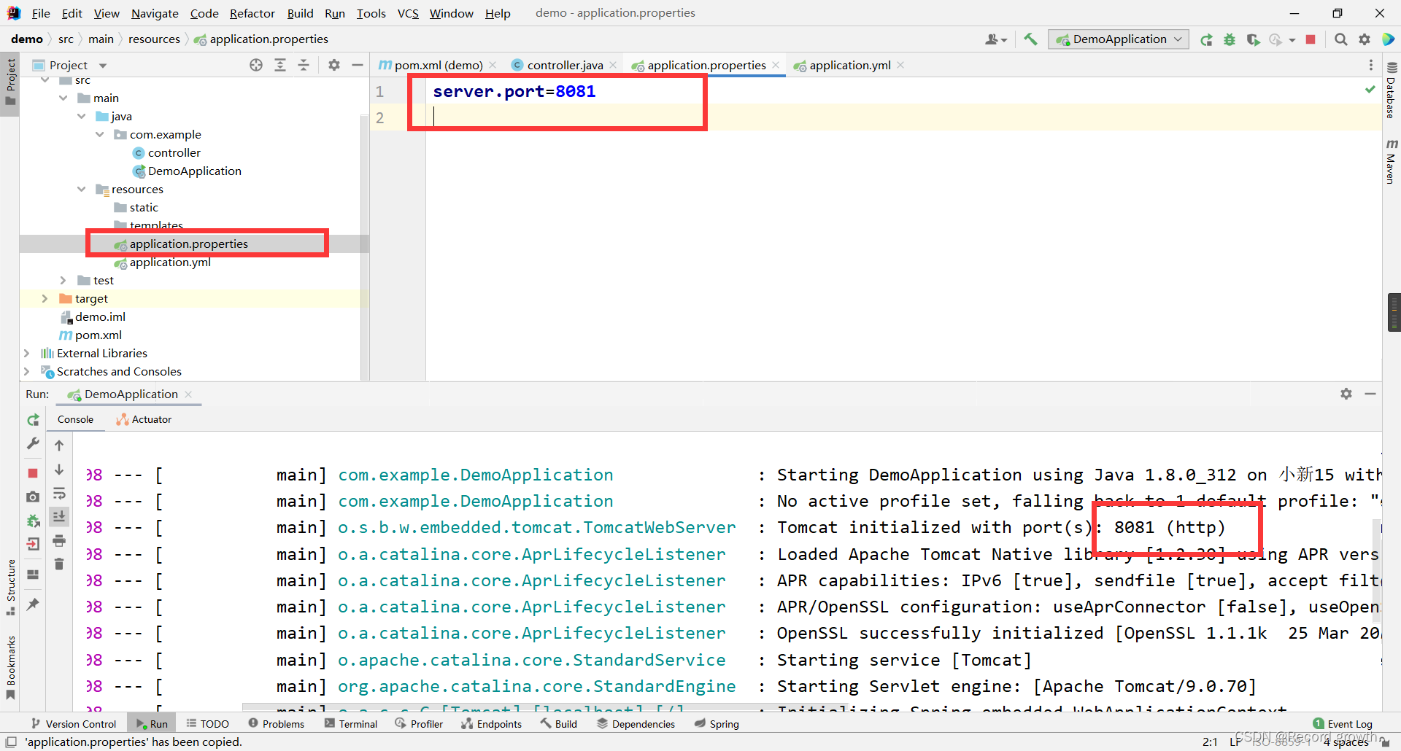Collapse the main folder node
The width and height of the screenshot is (1401, 751).
63,98
